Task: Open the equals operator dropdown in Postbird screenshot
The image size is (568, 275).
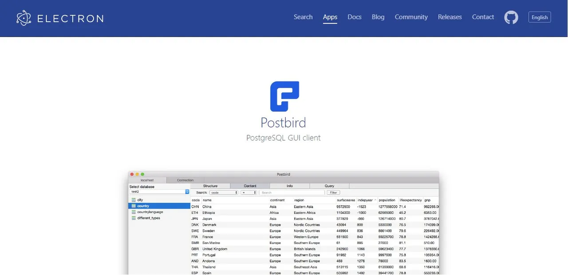Action: (248, 193)
